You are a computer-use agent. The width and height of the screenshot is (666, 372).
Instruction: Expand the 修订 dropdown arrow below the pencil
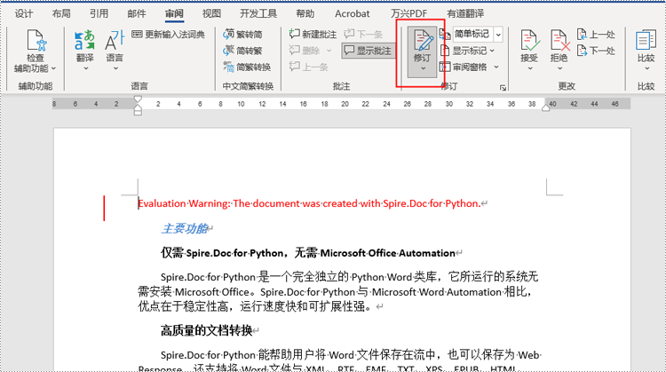coord(423,68)
